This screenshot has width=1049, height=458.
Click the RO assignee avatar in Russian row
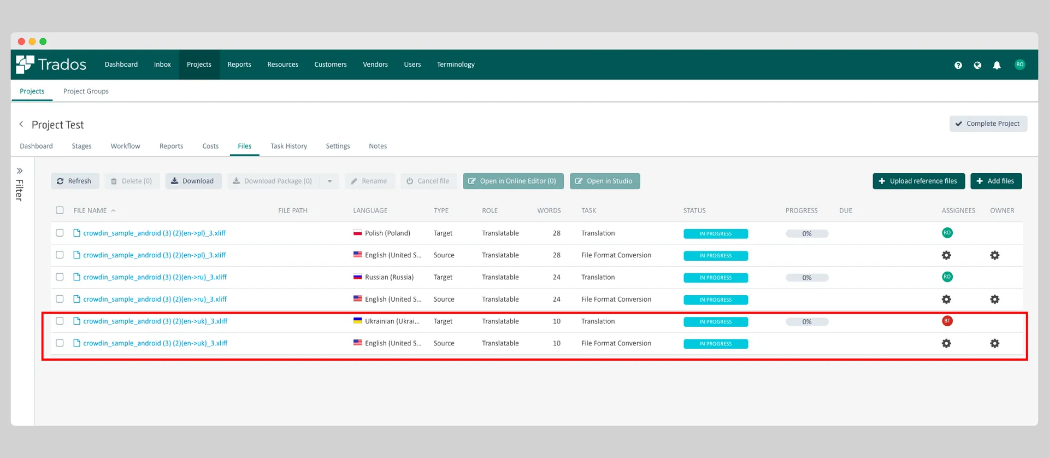947,277
